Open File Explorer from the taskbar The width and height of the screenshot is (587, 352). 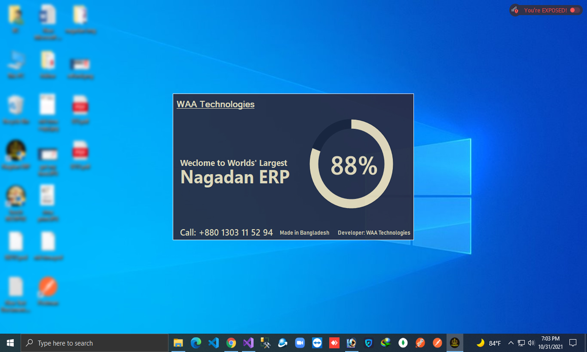[x=178, y=343]
